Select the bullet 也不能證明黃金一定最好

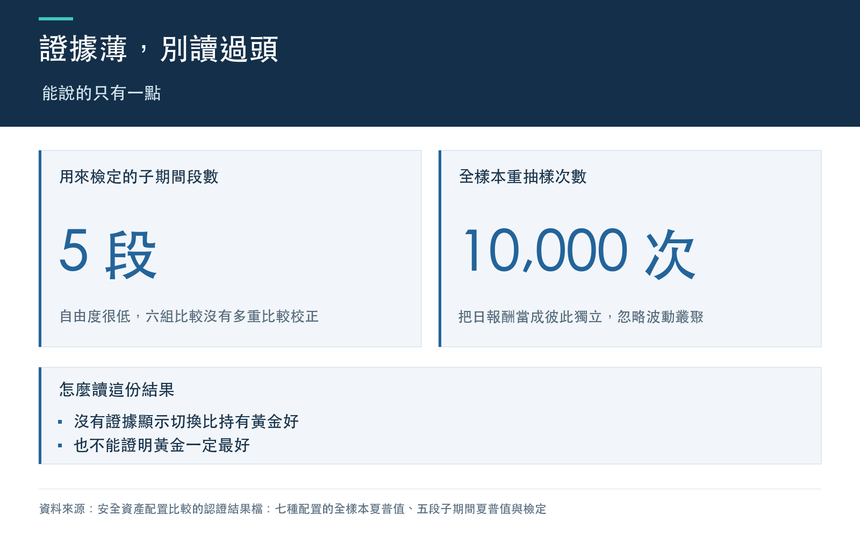click(162, 445)
